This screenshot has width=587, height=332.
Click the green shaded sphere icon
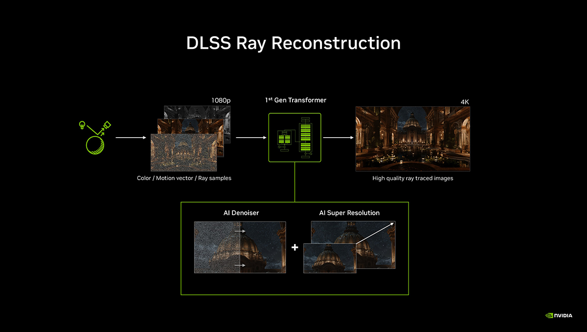(x=95, y=145)
